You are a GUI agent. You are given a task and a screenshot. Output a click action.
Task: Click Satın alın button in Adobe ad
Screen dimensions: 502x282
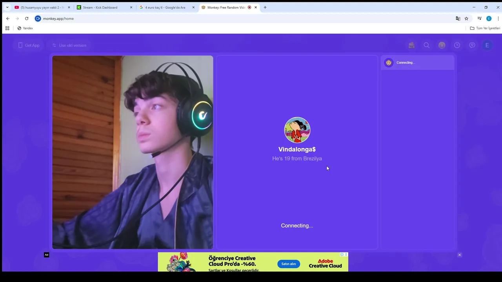[289, 264]
